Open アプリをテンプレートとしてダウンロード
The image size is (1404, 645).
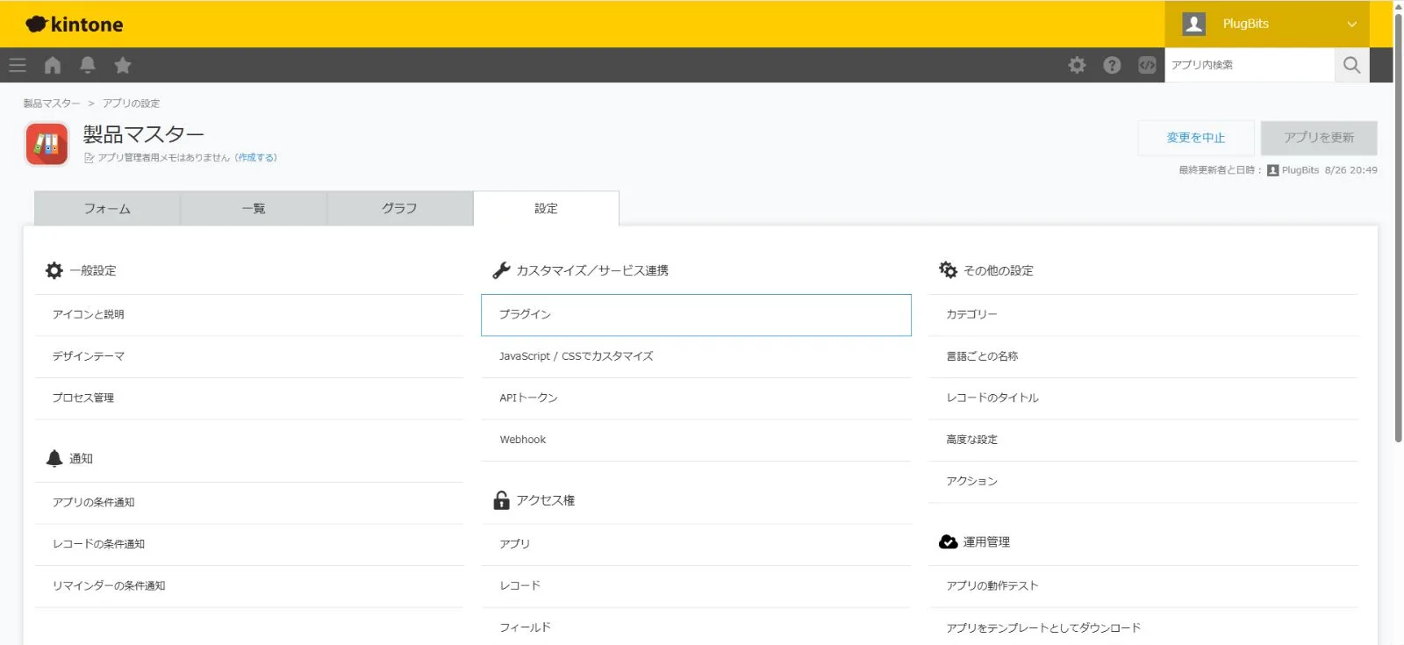click(1143, 627)
